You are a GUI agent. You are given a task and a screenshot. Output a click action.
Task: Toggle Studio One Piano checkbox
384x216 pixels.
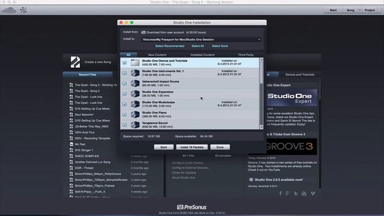pyautogui.click(x=125, y=115)
